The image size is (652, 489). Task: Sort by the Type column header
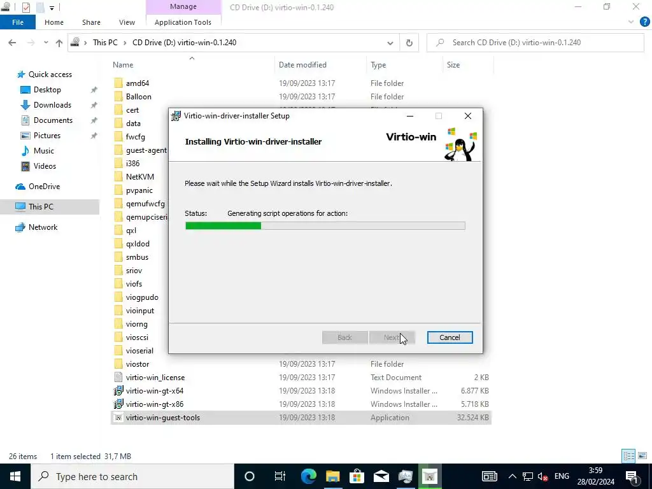pyautogui.click(x=378, y=65)
